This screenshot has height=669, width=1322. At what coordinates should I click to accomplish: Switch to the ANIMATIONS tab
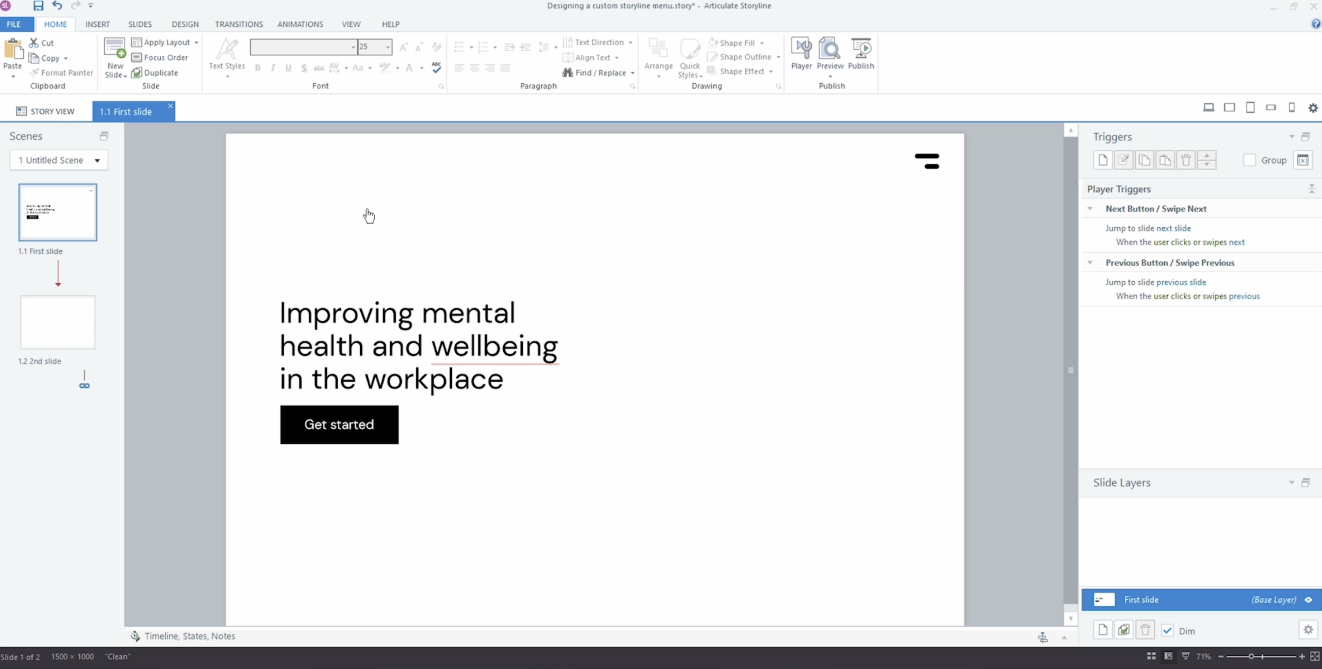(300, 24)
